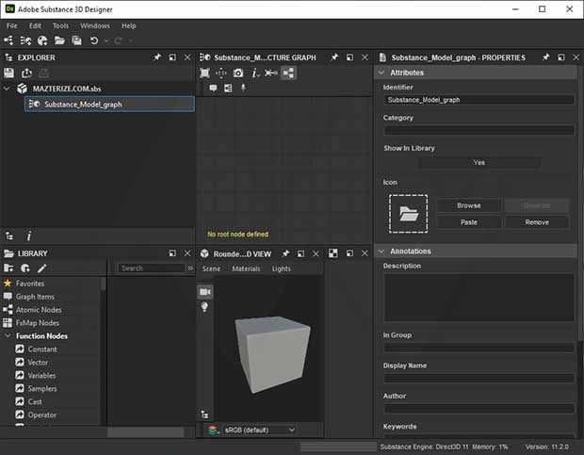
Task: Click the Library add-folder icon
Action: 8,268
